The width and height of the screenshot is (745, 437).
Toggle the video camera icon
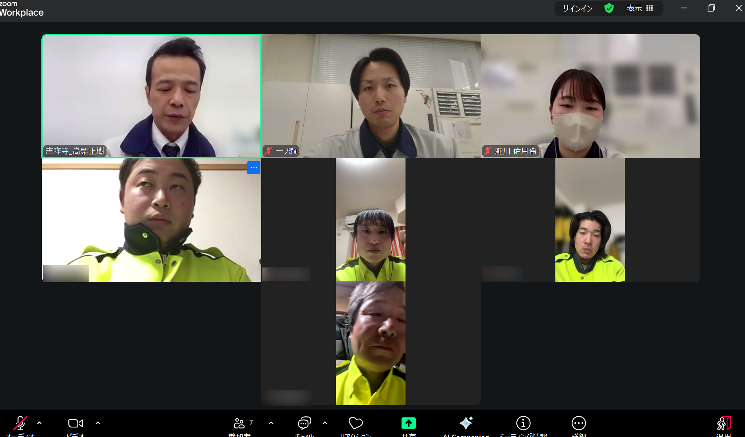[75, 423]
